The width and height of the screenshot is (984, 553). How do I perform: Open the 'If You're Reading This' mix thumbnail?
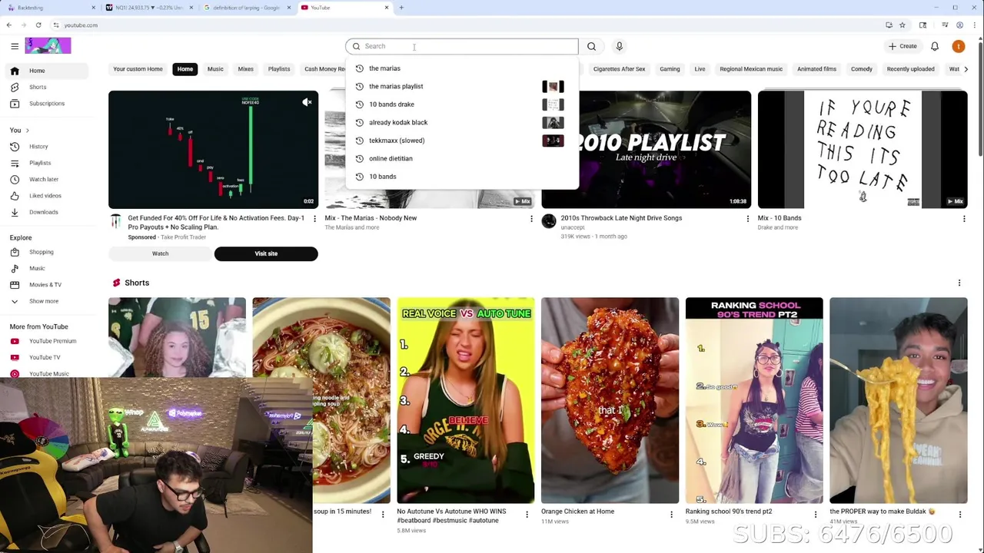[863, 150]
